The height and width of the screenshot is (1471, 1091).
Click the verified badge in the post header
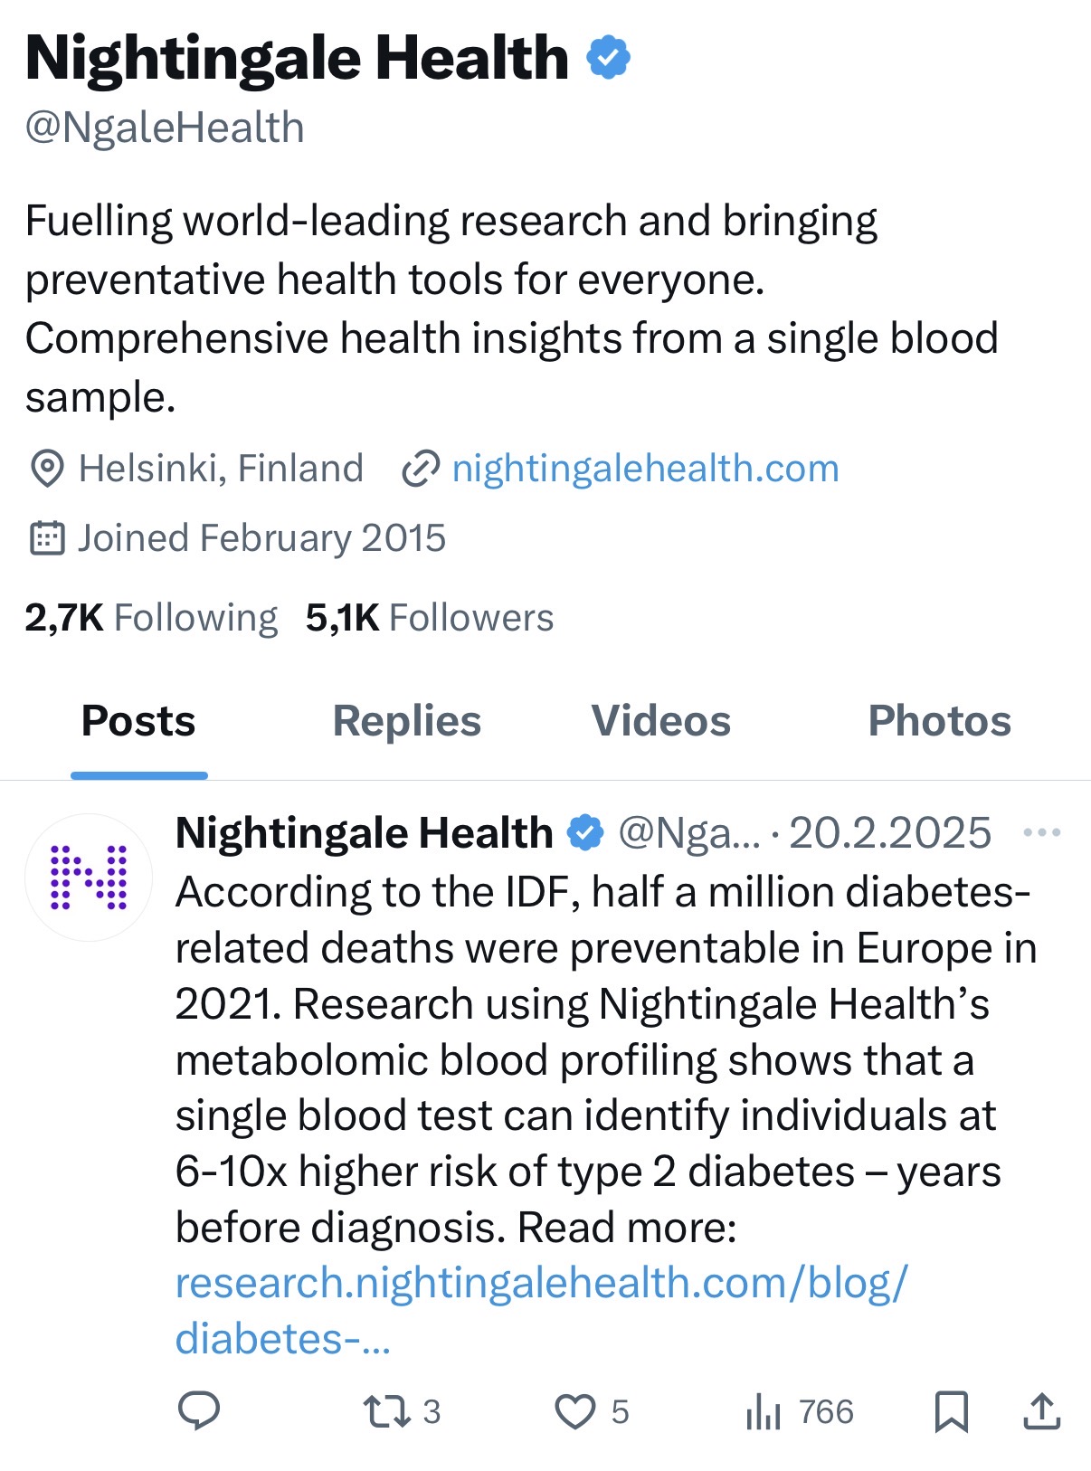coord(585,832)
